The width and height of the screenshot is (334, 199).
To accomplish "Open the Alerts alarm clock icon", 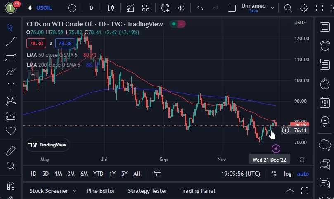I will [x=165, y=8].
